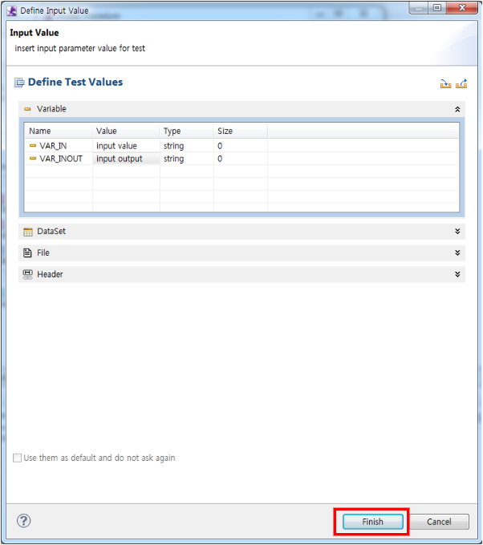Click the Define Test Values form icon

tap(19, 83)
